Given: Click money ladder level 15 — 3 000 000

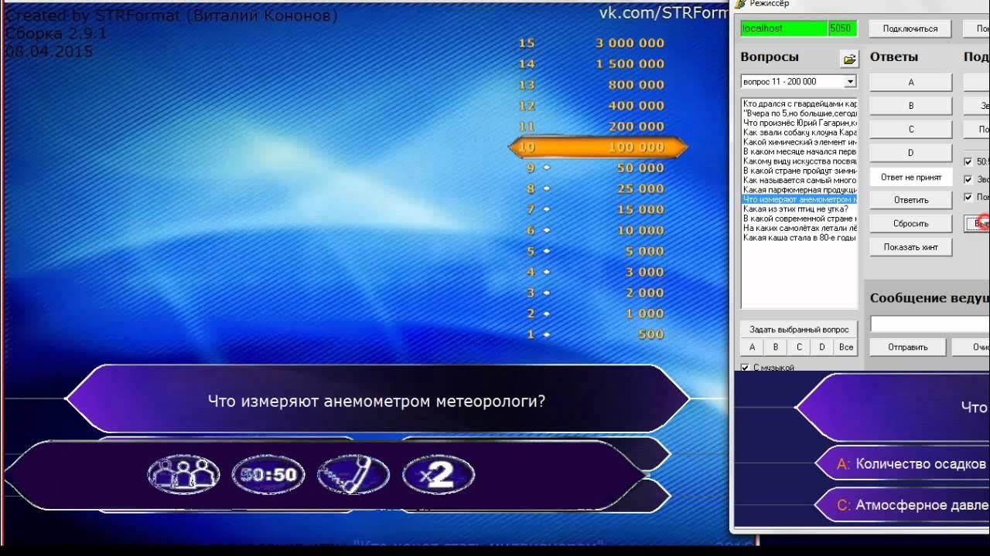Looking at the screenshot, I should (x=592, y=43).
